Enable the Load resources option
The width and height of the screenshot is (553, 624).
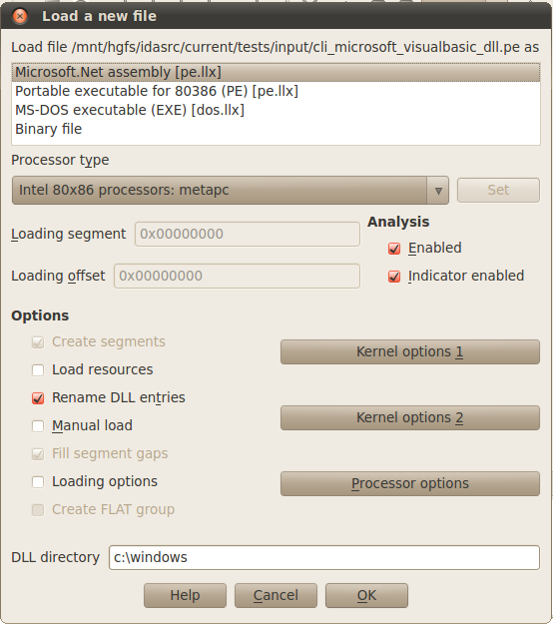38,370
